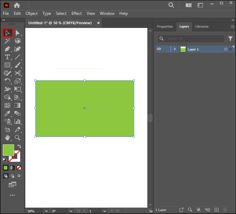Switch to the Properties tab
Screen dimensions: 236x214
(x=165, y=27)
